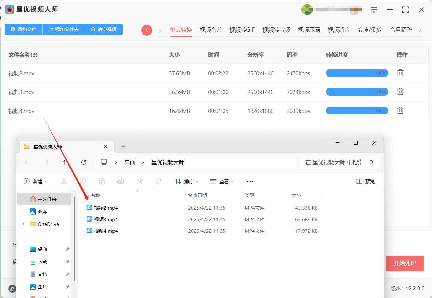Screen dimensions: 432x298
Task: Select the 视频3.mov row name
Action: [21, 92]
